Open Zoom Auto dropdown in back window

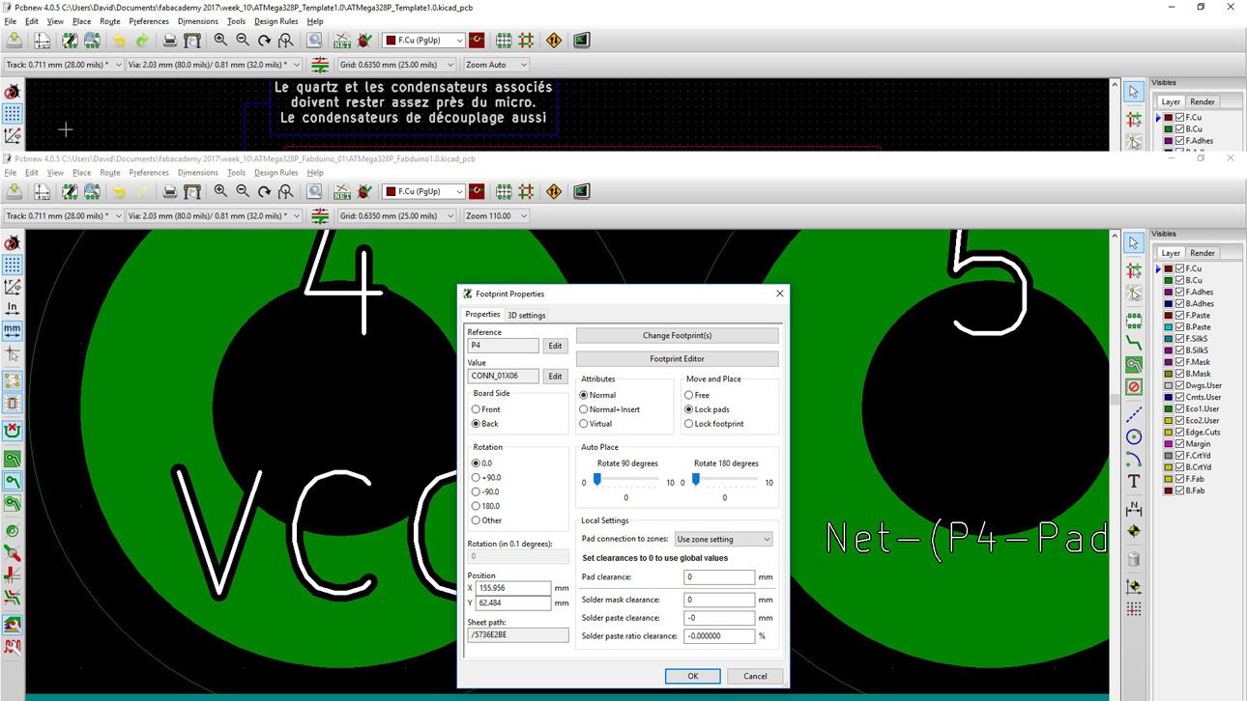(496, 65)
